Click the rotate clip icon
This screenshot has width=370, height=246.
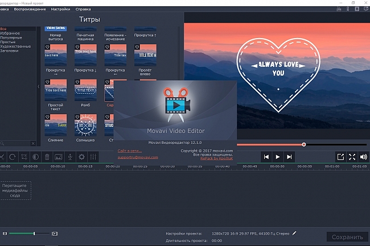(13, 157)
